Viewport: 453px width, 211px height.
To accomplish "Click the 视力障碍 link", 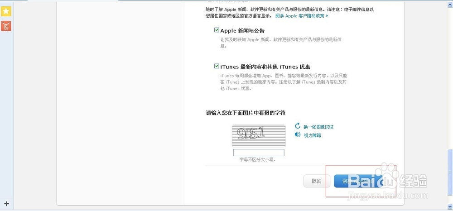I will pos(312,135).
